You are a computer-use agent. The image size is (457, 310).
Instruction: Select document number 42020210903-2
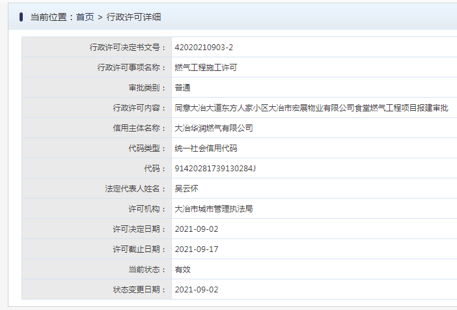click(204, 48)
